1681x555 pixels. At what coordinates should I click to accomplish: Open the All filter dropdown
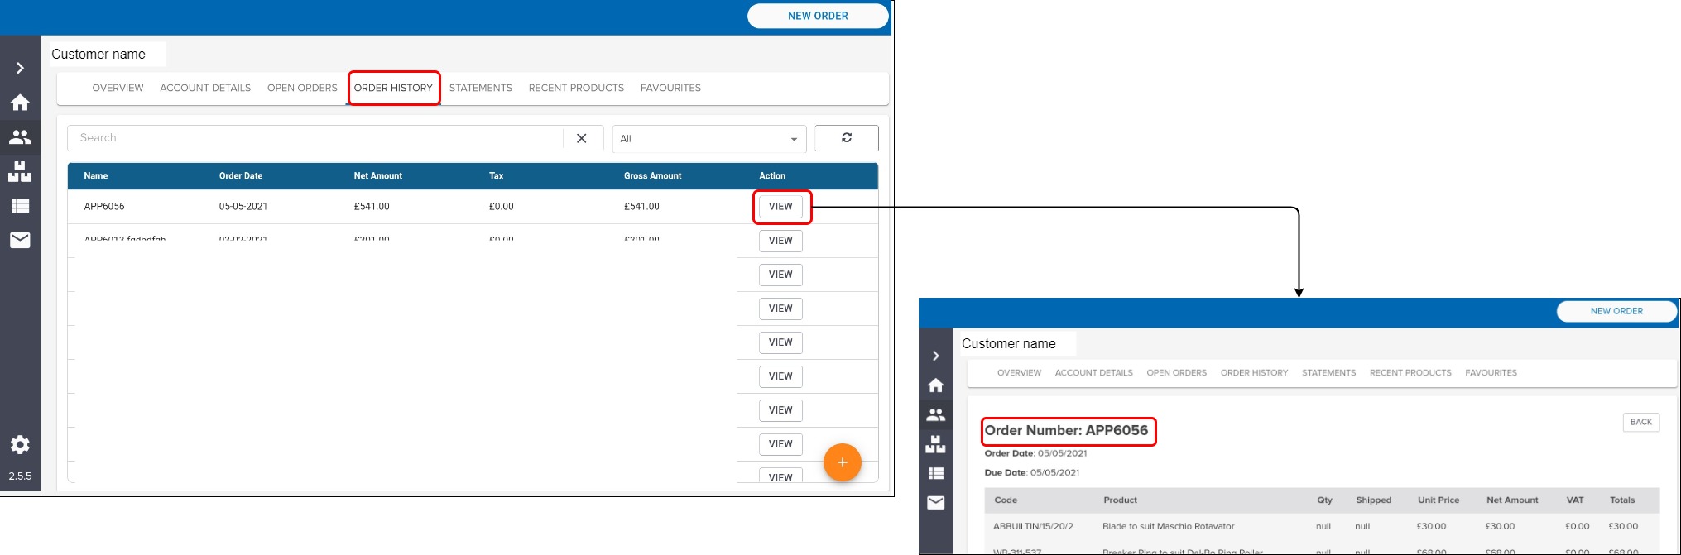(x=708, y=139)
